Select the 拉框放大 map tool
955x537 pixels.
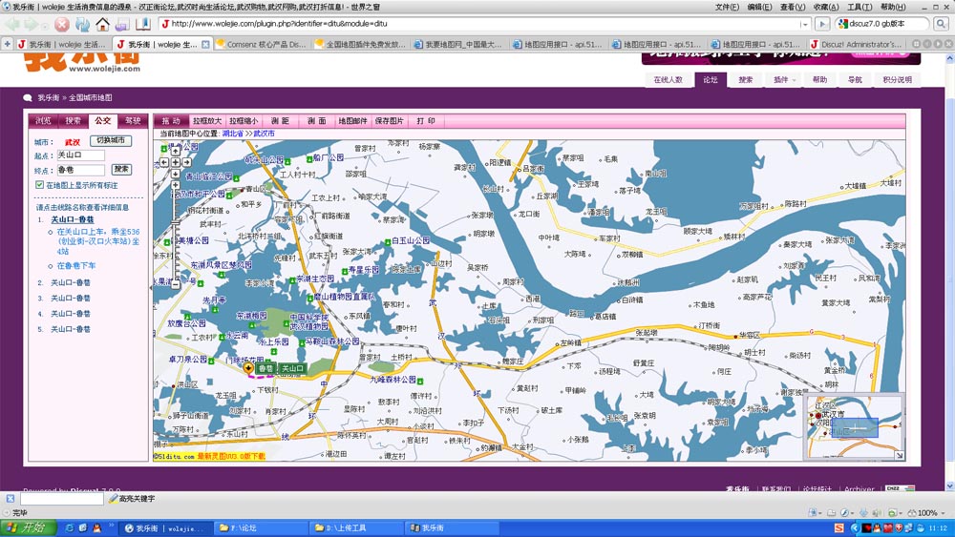click(207, 121)
